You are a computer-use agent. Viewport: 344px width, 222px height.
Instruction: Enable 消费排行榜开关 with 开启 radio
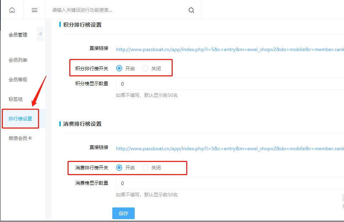pos(119,168)
